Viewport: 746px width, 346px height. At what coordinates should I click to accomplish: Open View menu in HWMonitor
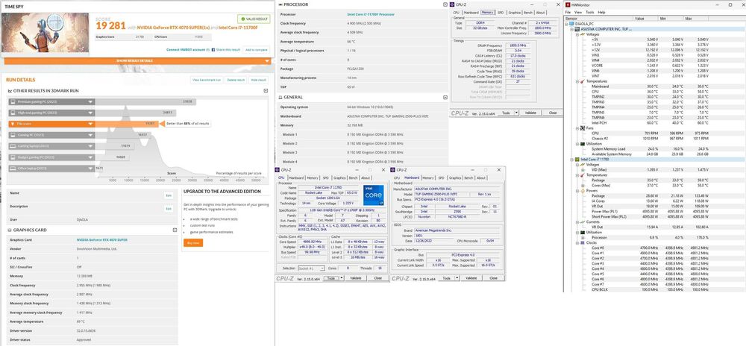click(x=577, y=12)
